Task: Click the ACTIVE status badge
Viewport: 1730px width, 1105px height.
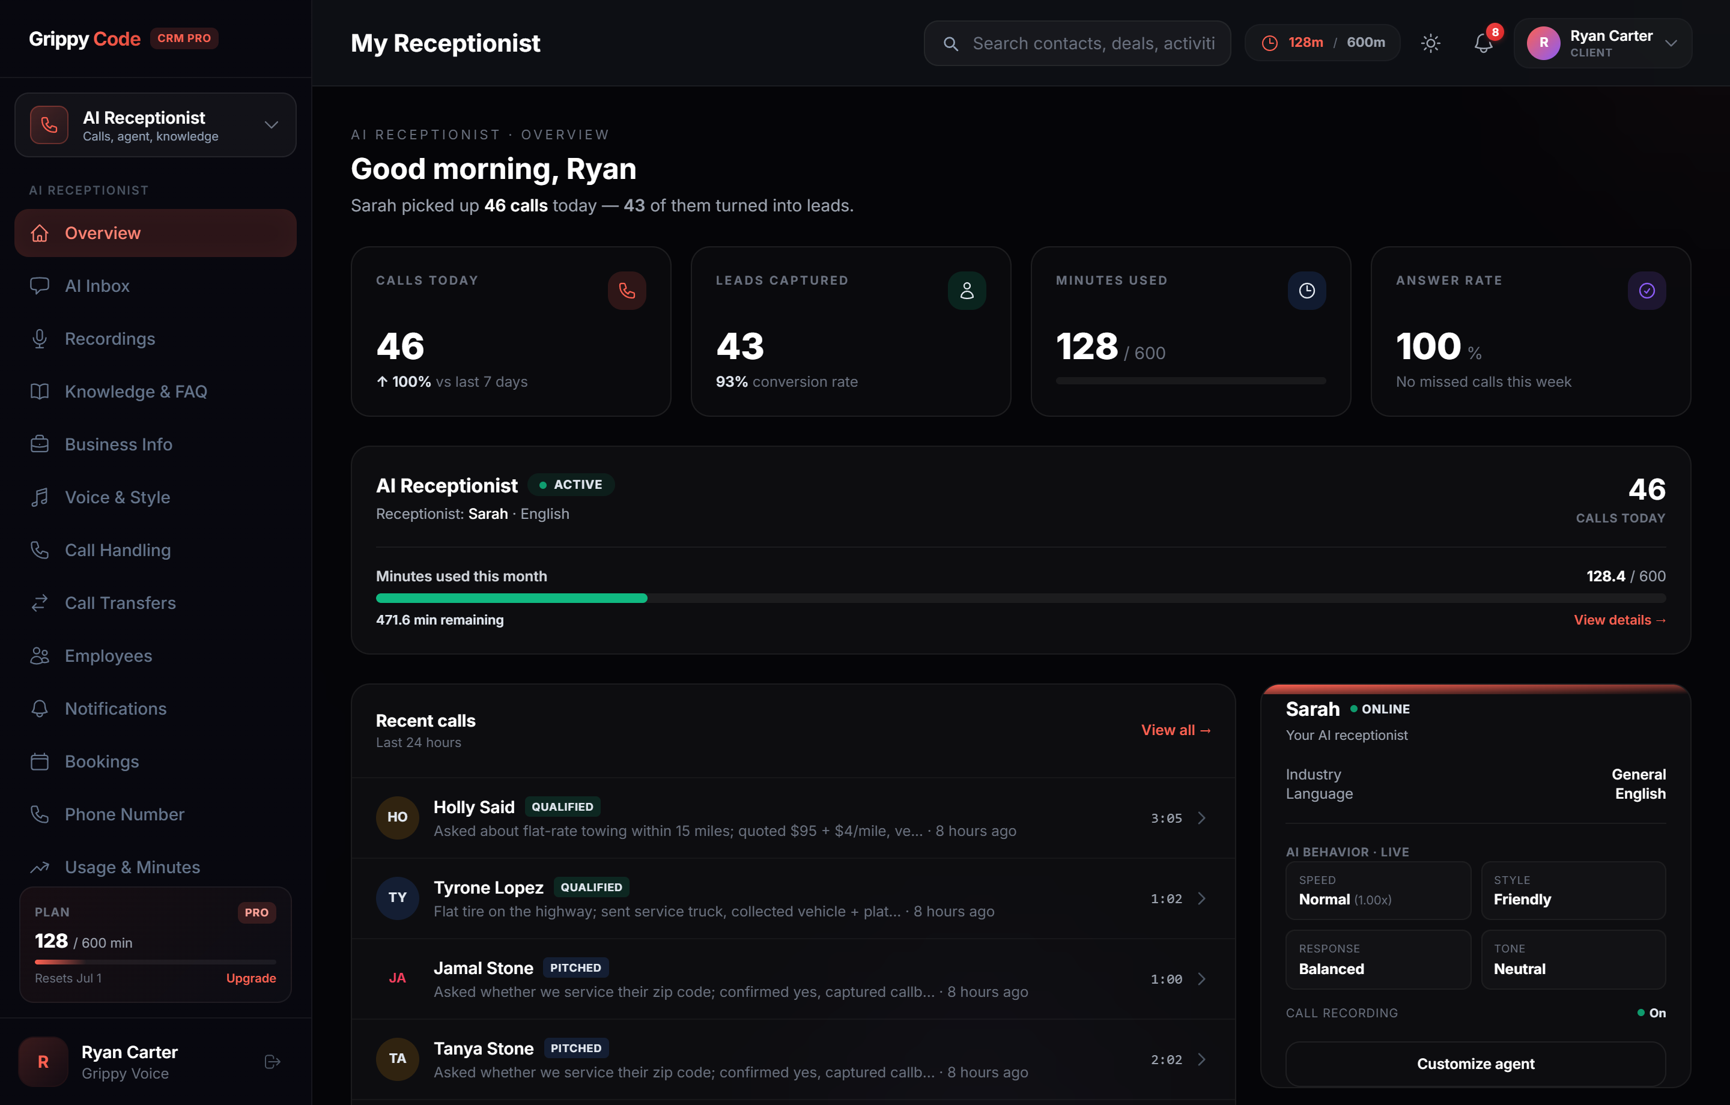Action: point(571,484)
